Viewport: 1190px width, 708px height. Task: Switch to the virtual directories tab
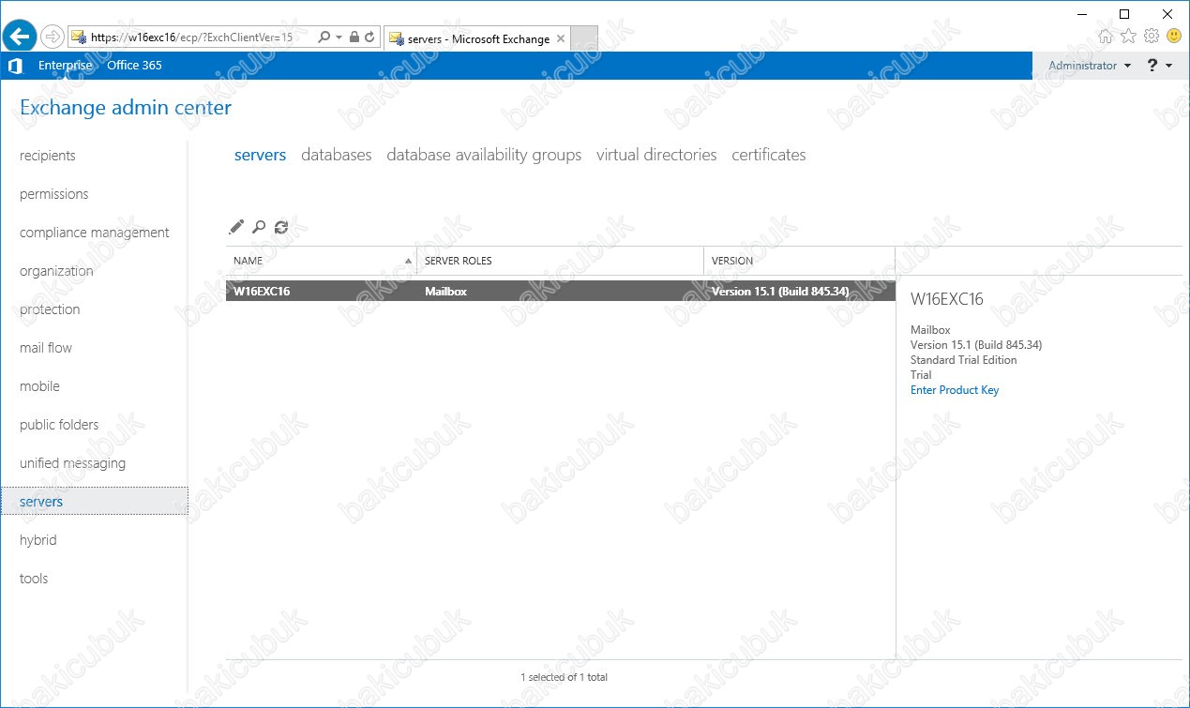(x=656, y=155)
